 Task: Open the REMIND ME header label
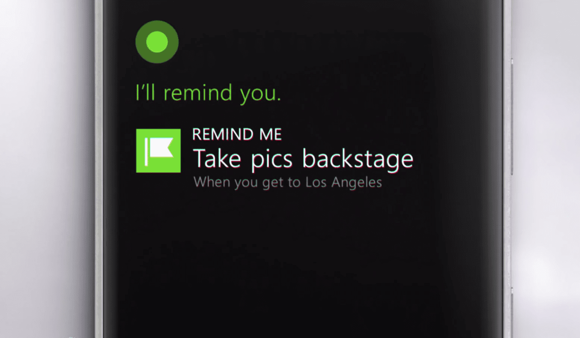coord(237,134)
